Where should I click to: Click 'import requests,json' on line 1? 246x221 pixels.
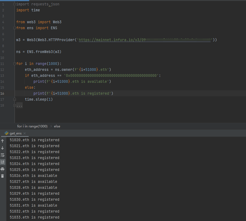[38, 4]
